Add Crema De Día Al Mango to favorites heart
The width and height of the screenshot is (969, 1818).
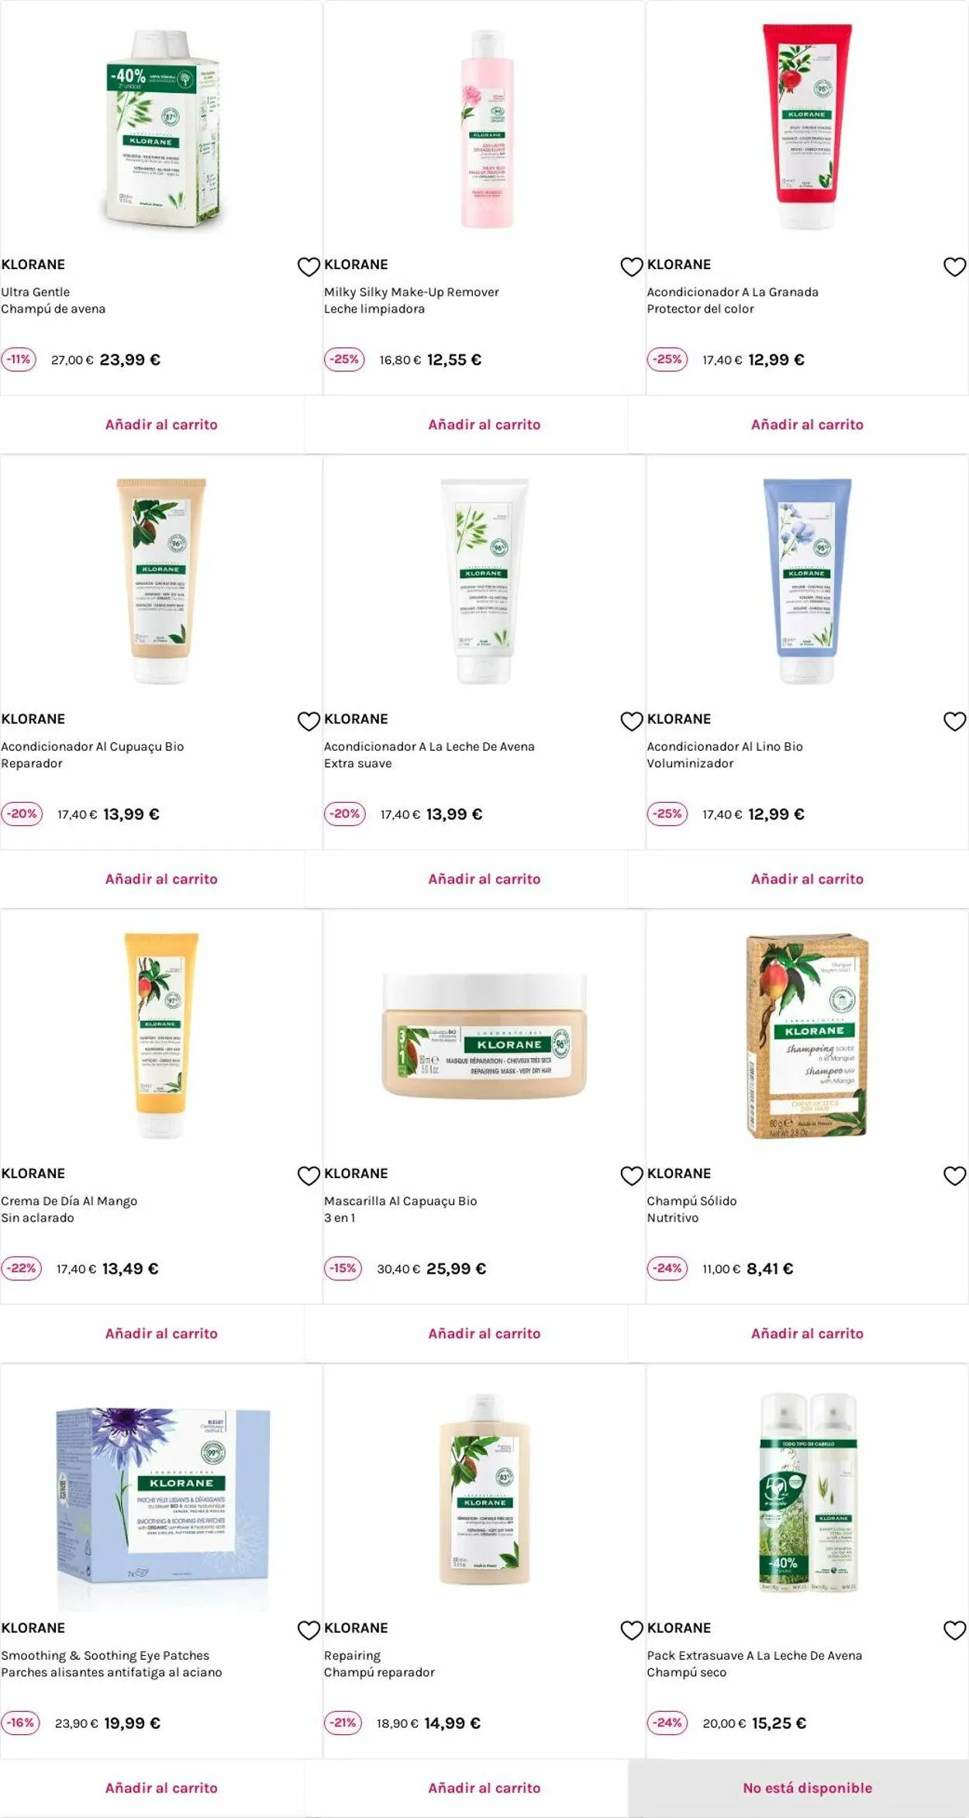click(309, 1176)
